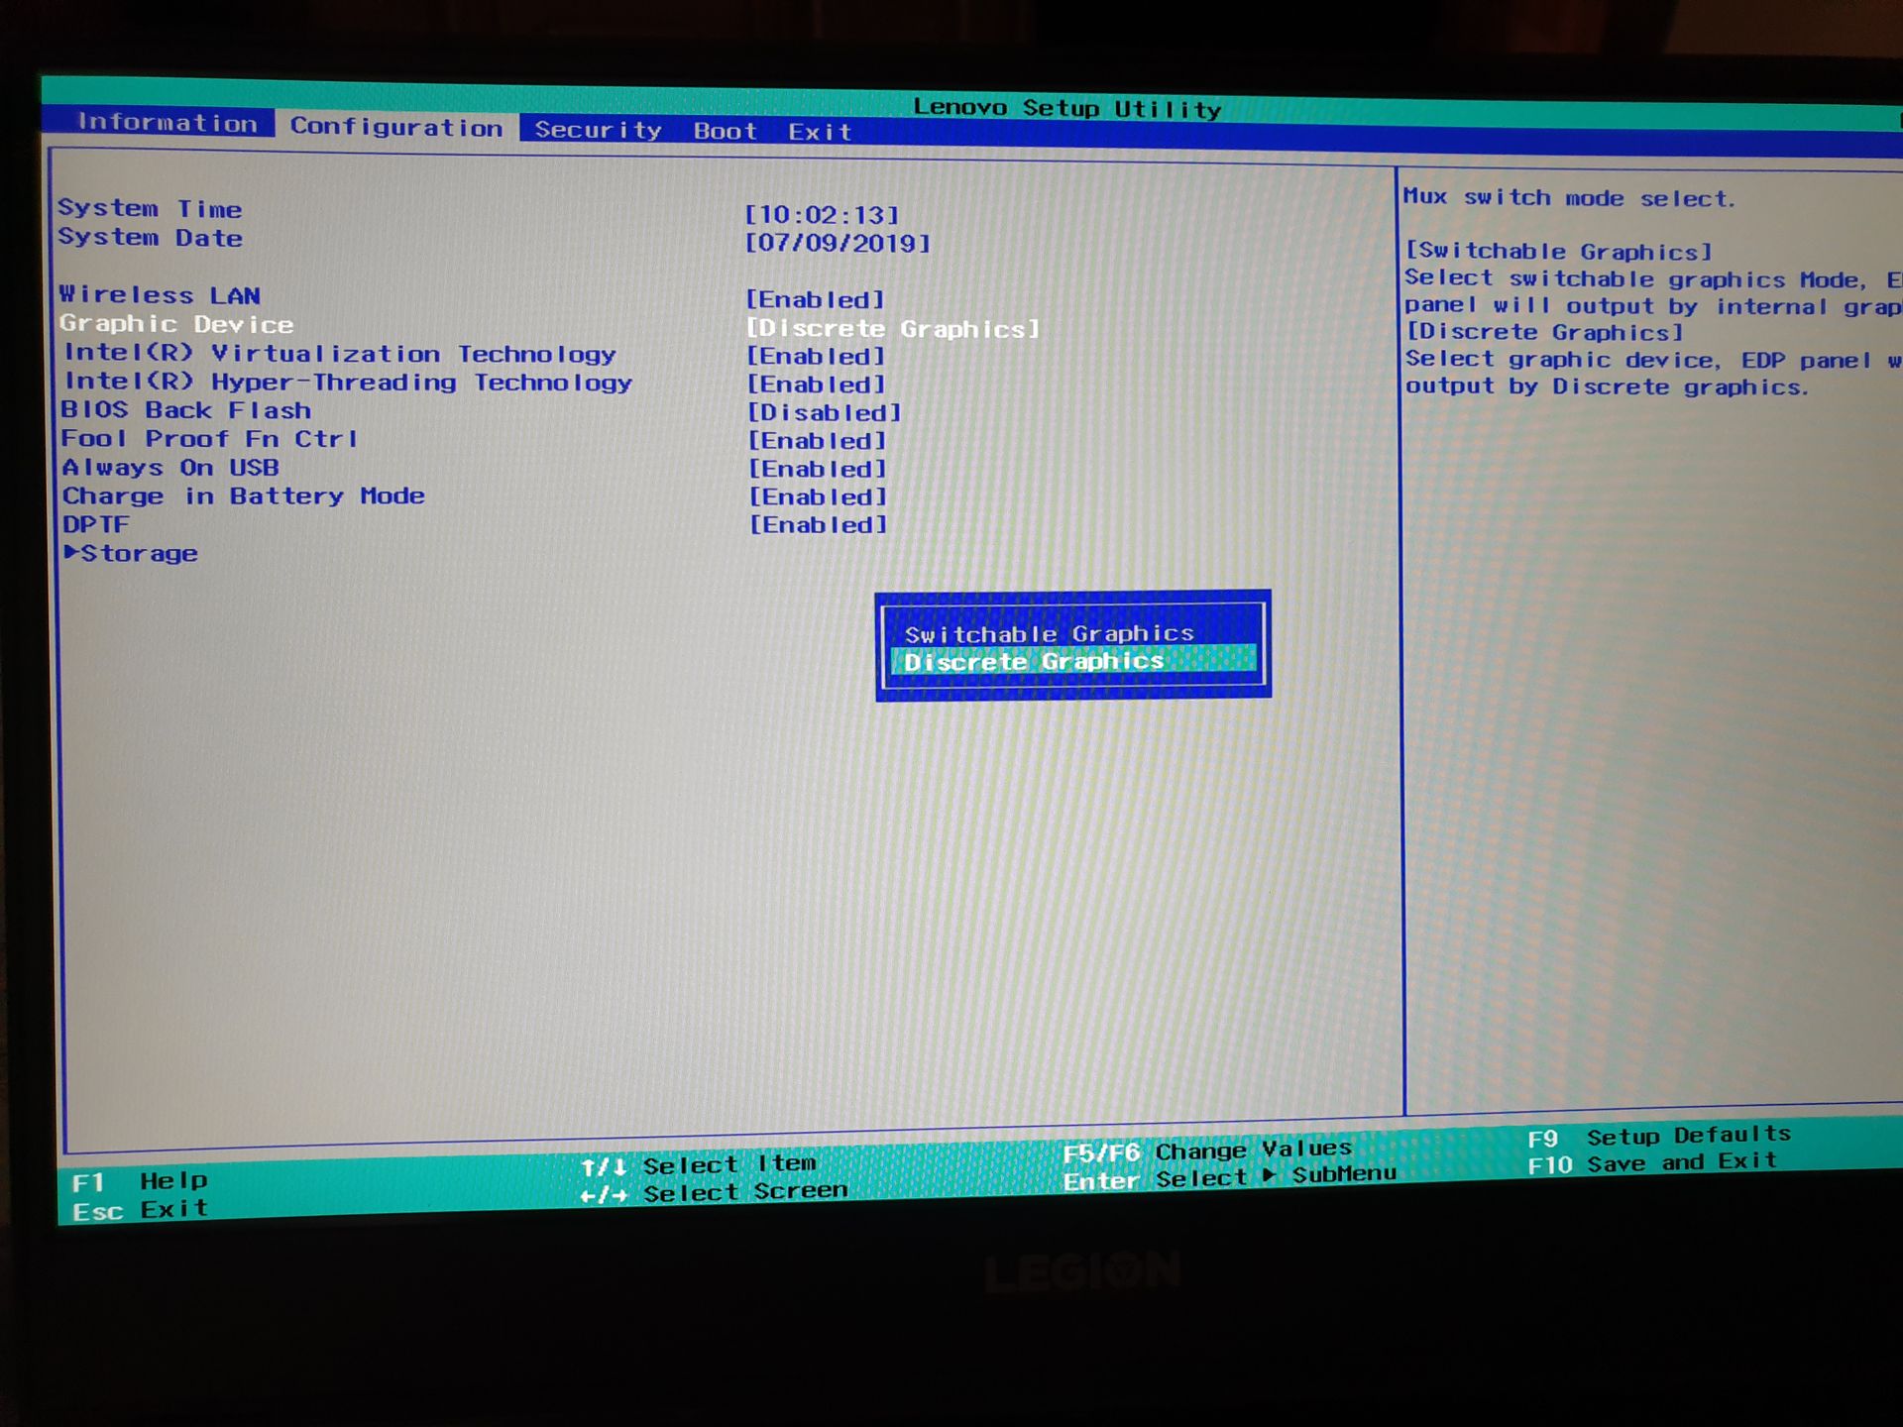Select Fool Proof Fn Ctrl label
Image resolution: width=1903 pixels, height=1427 pixels.
pos(209,438)
